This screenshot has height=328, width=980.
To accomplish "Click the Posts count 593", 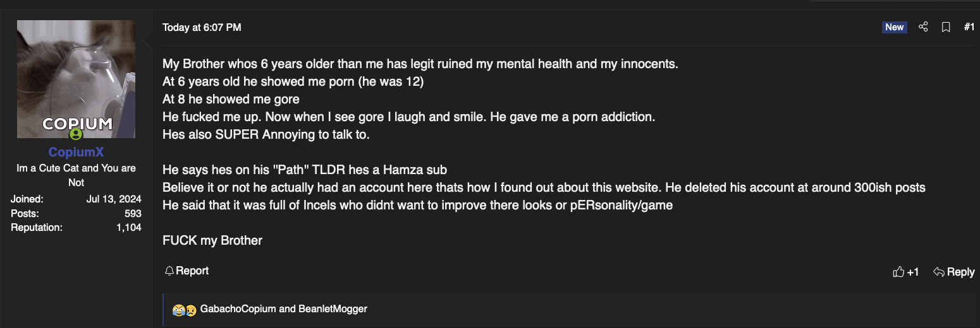I will click(133, 213).
